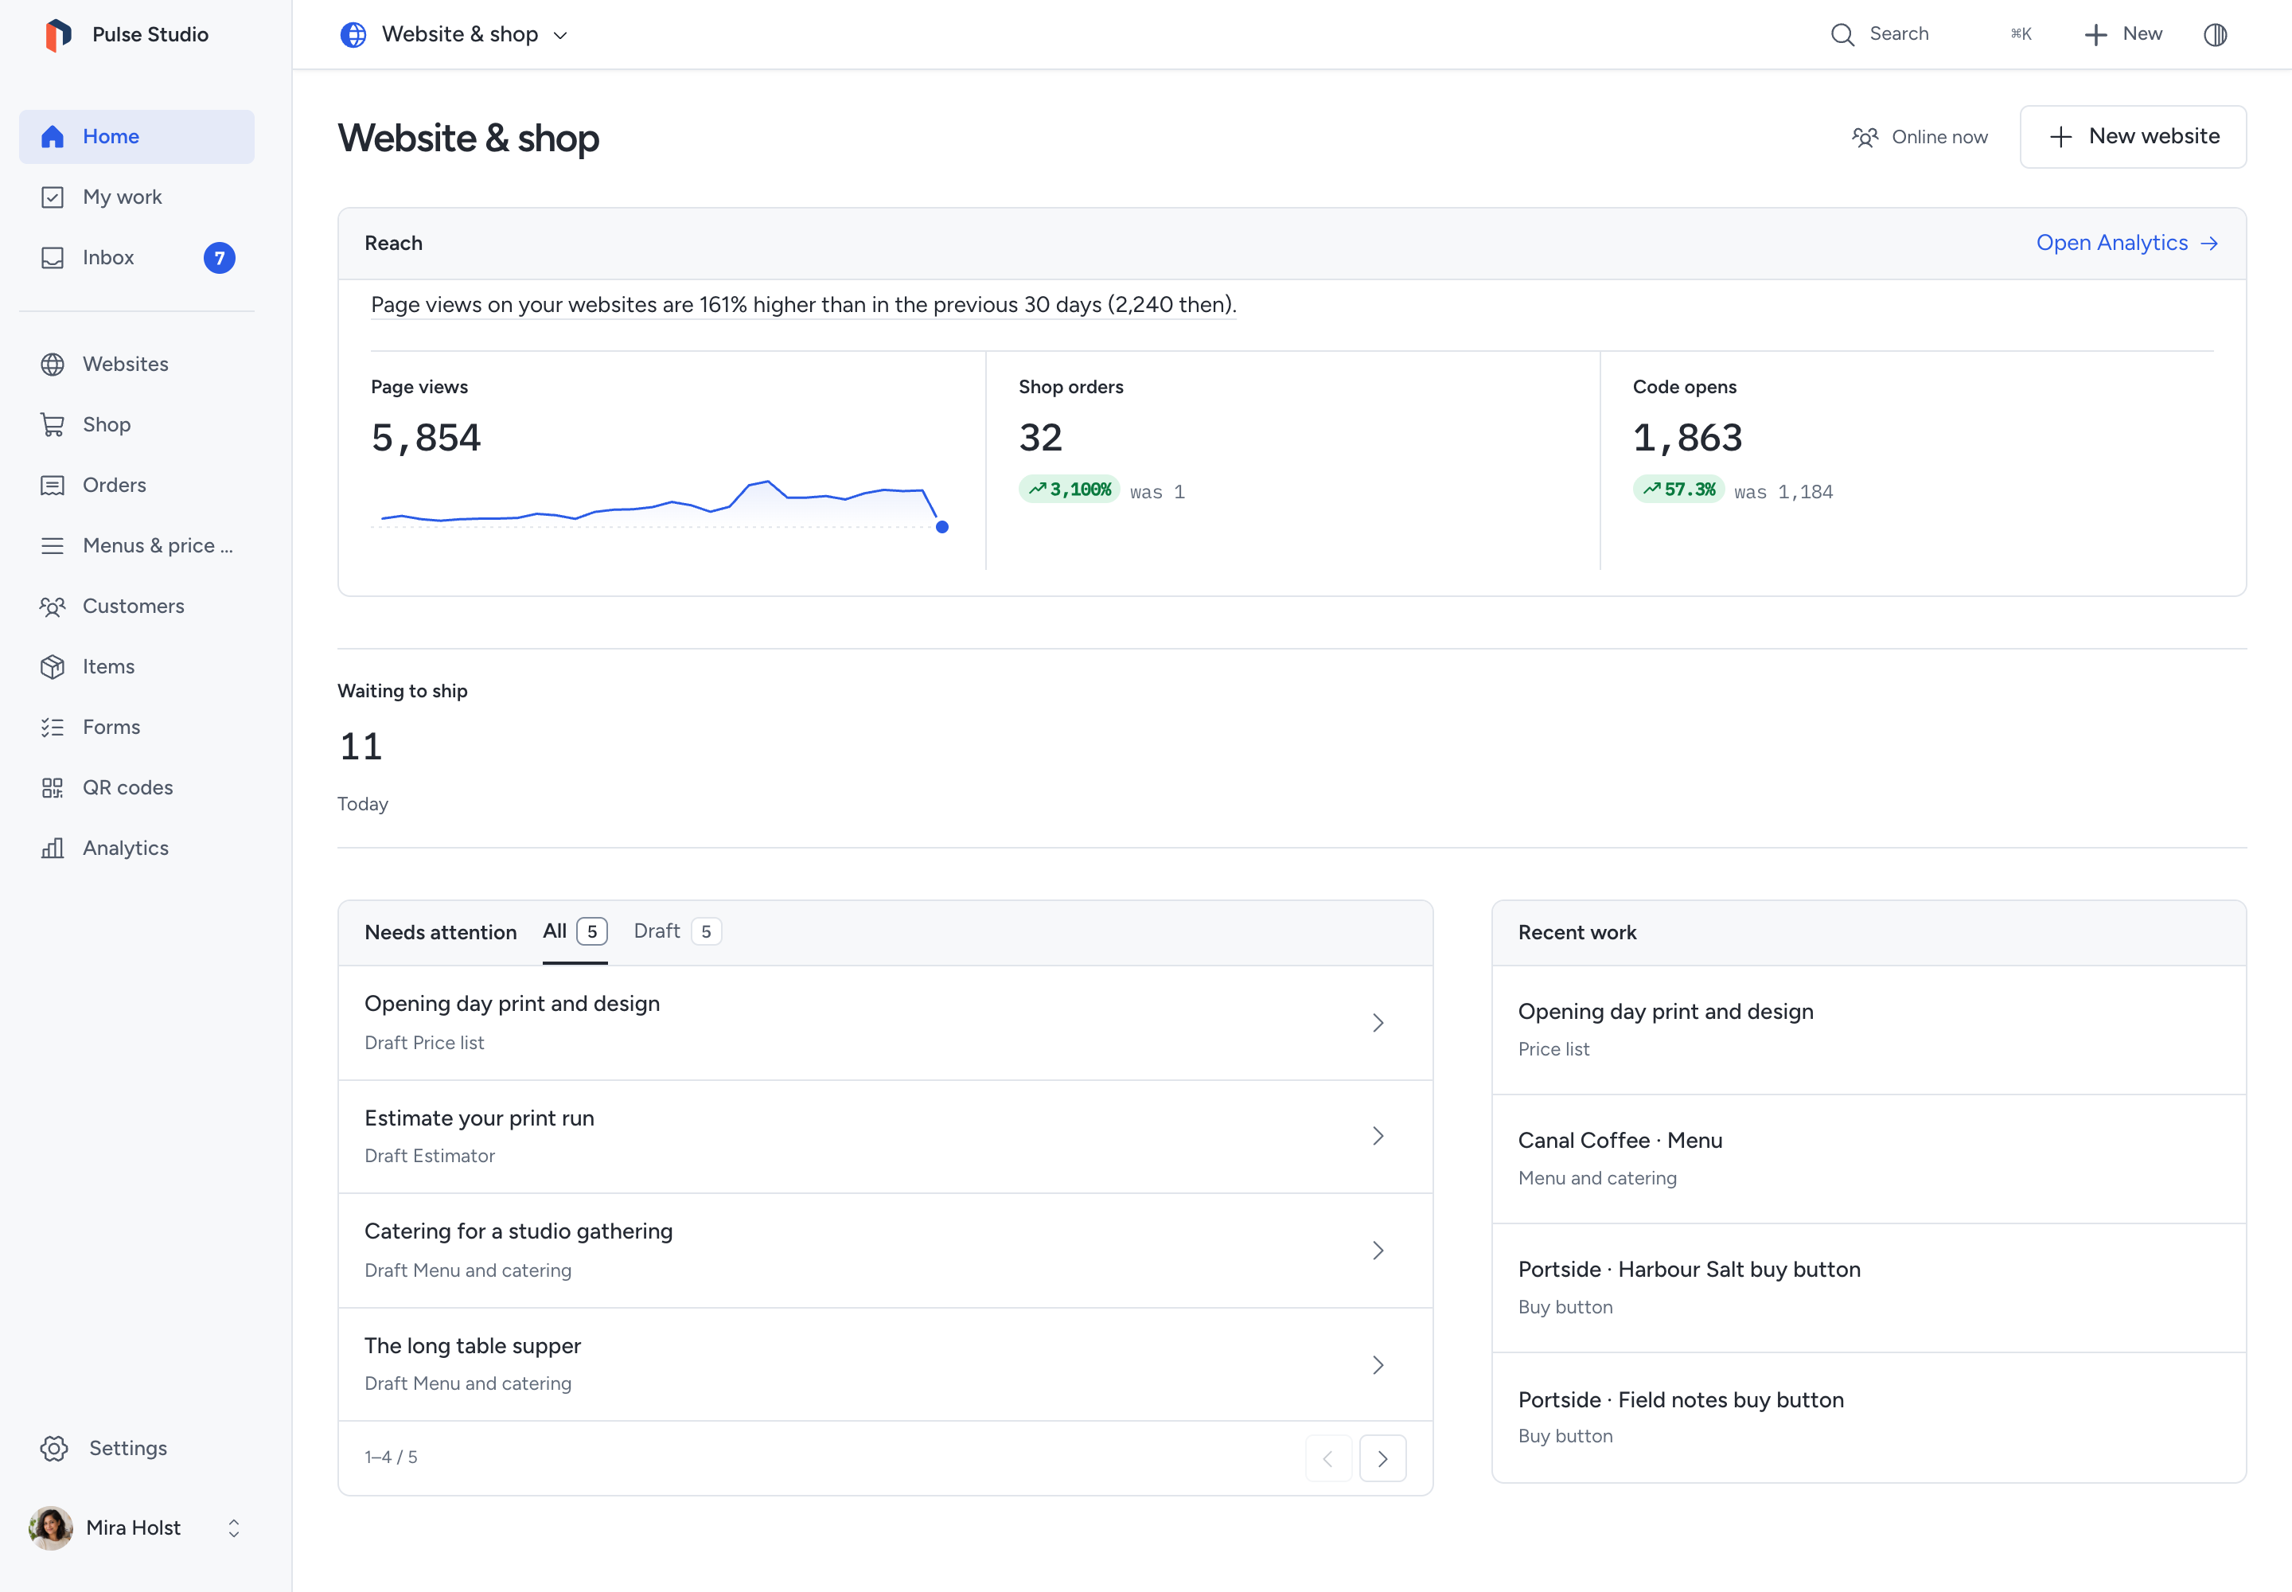Click into the Search field
The image size is (2292, 1592).
(1931, 35)
